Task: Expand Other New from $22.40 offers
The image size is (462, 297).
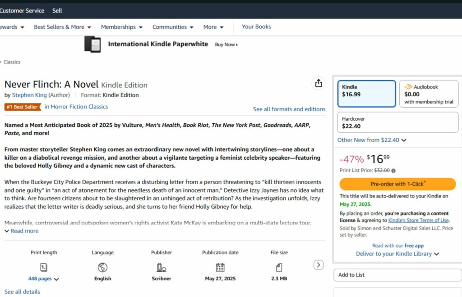Action: (372, 140)
